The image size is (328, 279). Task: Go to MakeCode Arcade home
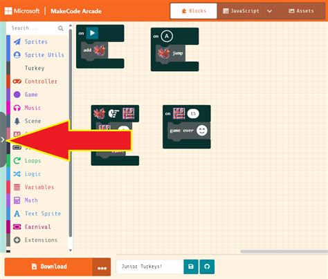[76, 11]
